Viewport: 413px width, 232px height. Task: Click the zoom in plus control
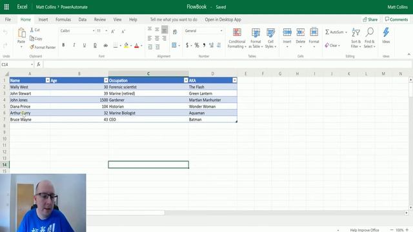[x=407, y=230]
